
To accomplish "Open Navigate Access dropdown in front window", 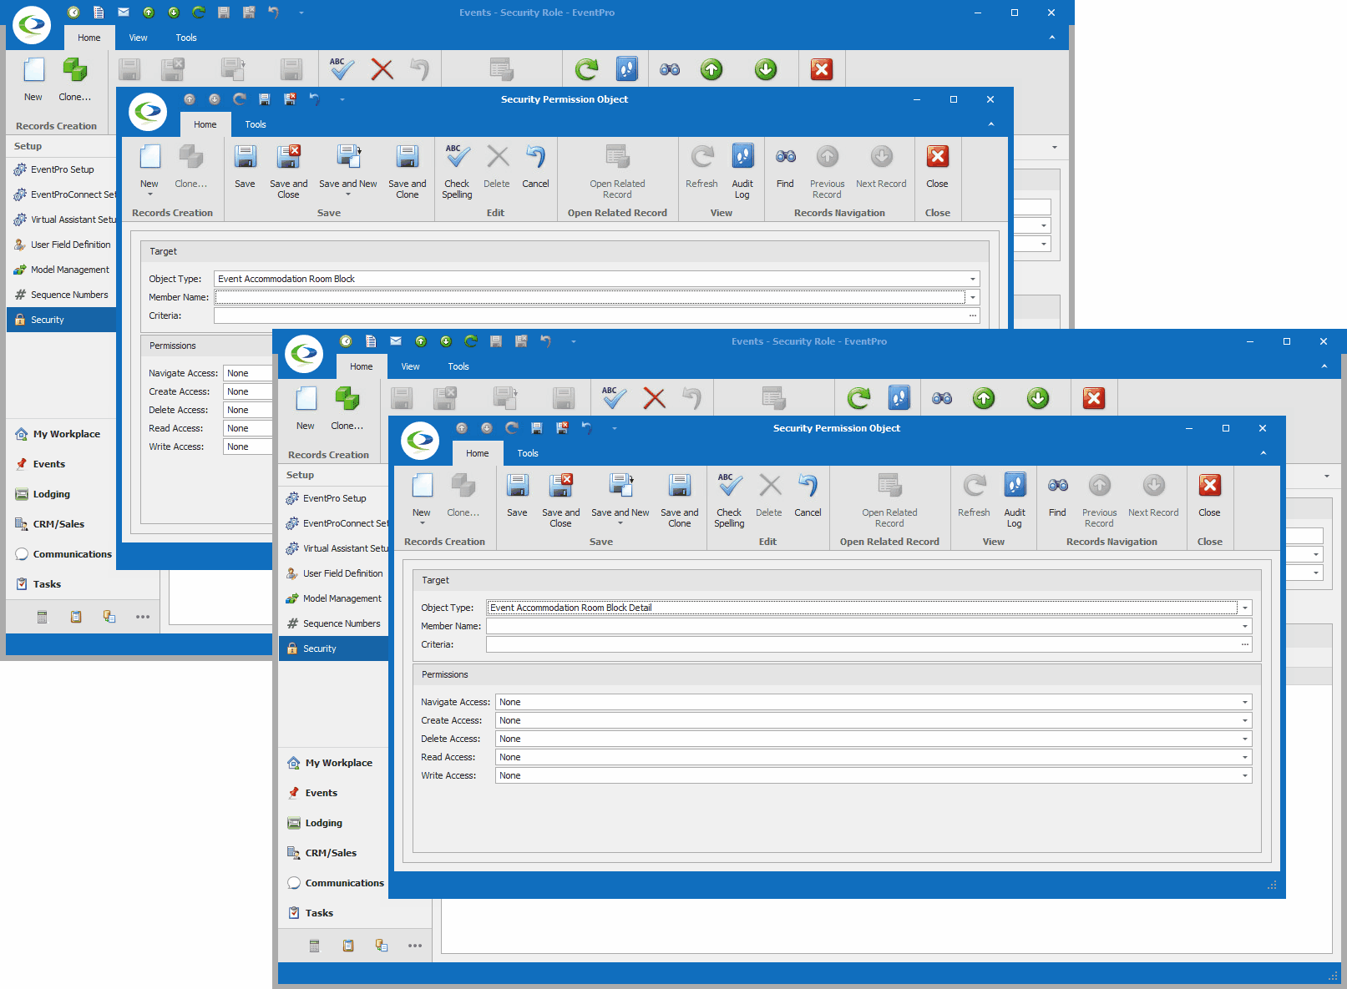I will (x=1244, y=702).
